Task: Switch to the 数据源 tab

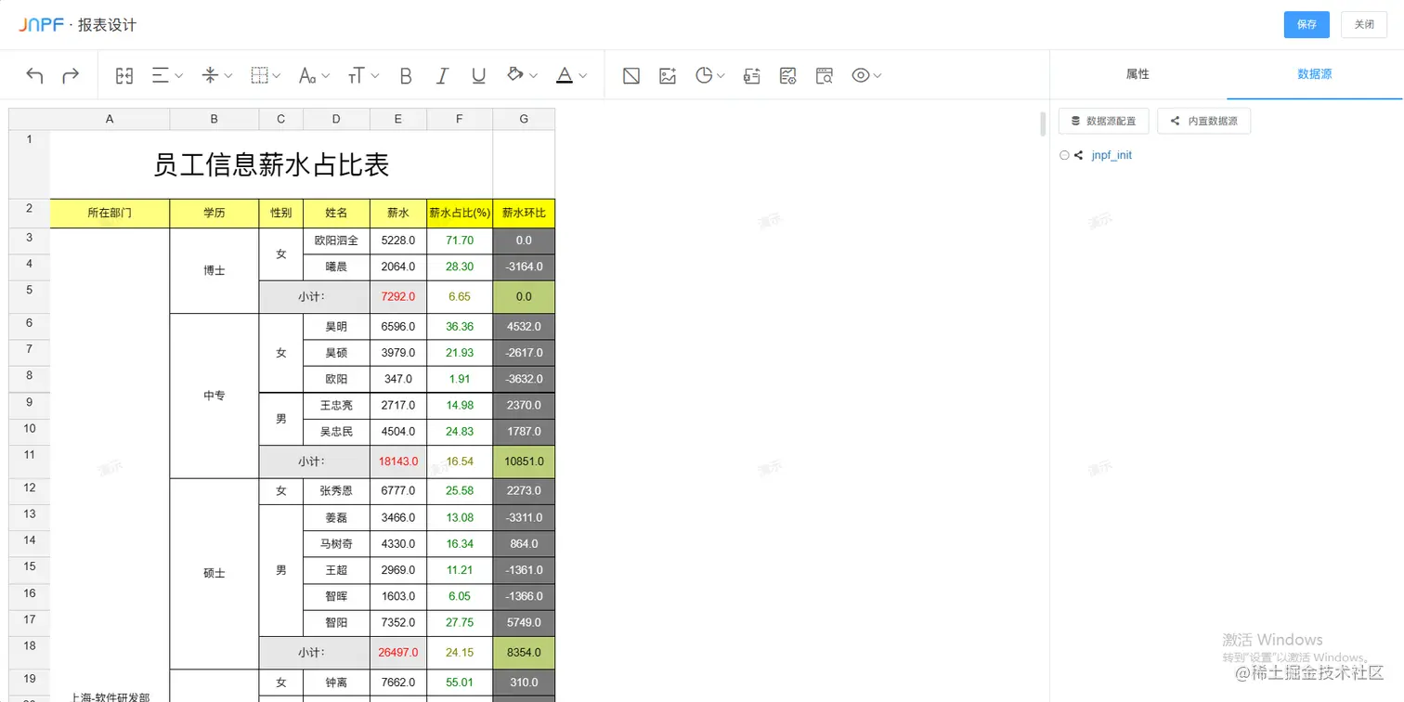Action: (x=1315, y=74)
